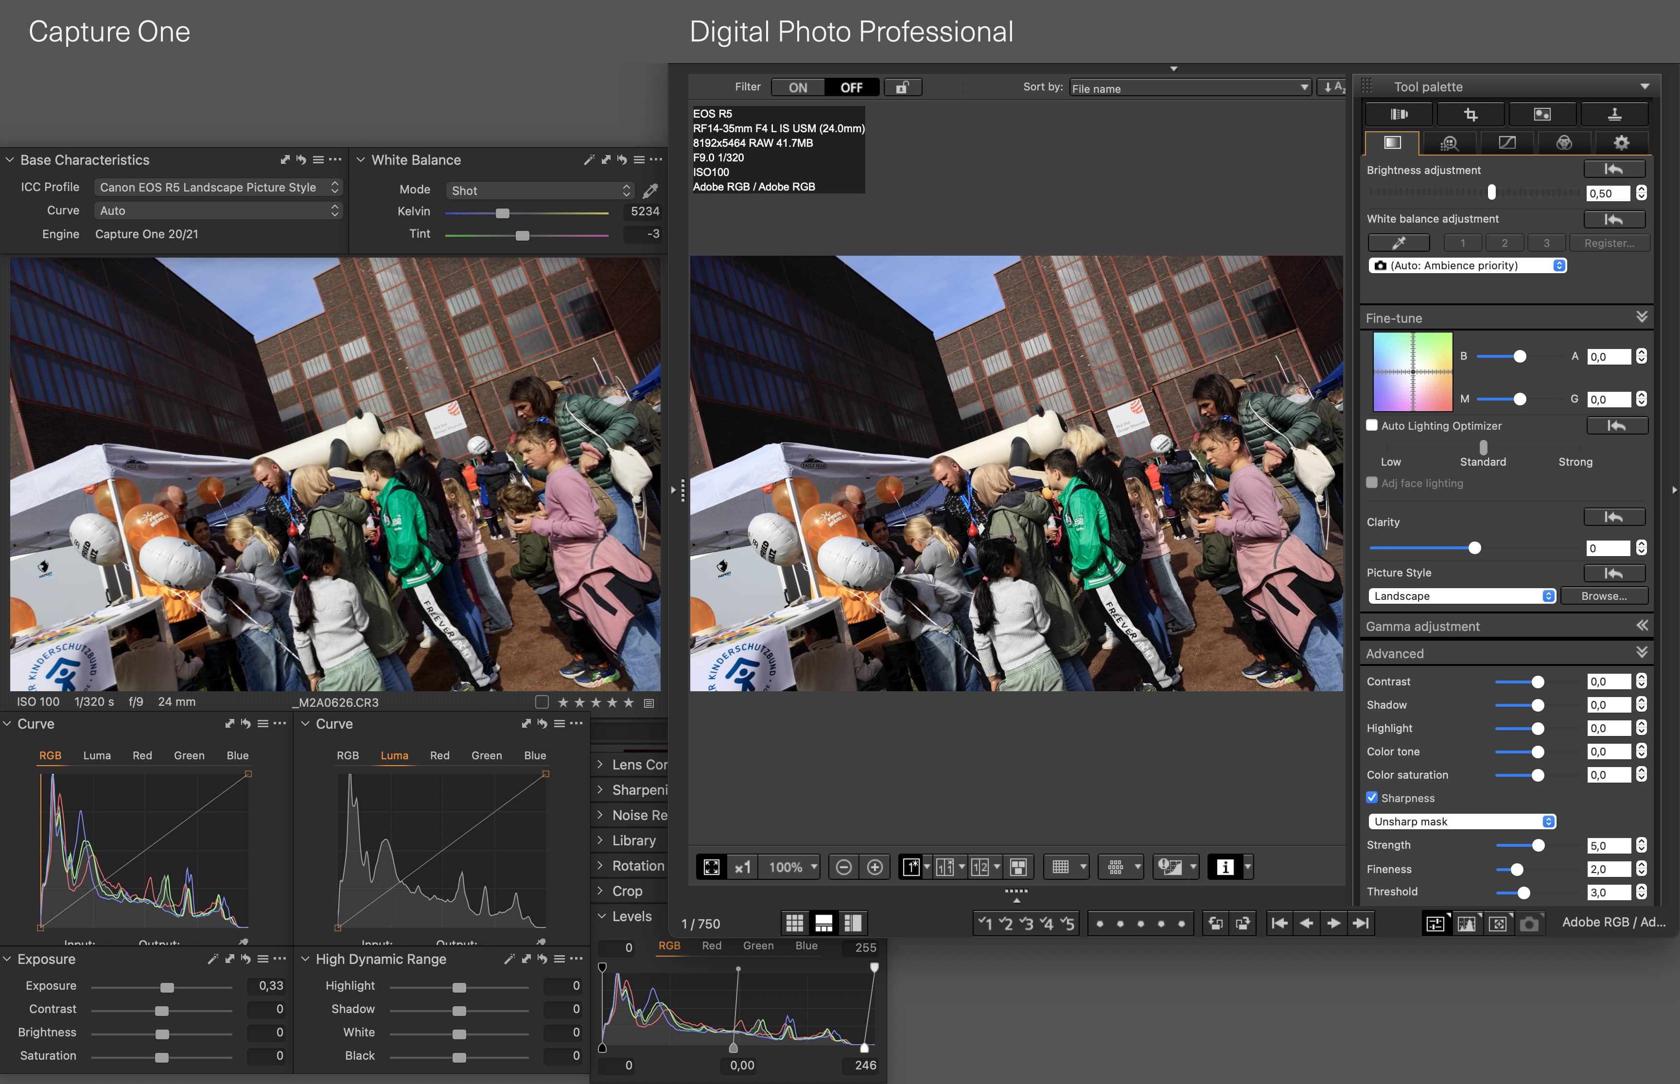Zoom out with the minus icon

(x=844, y=867)
